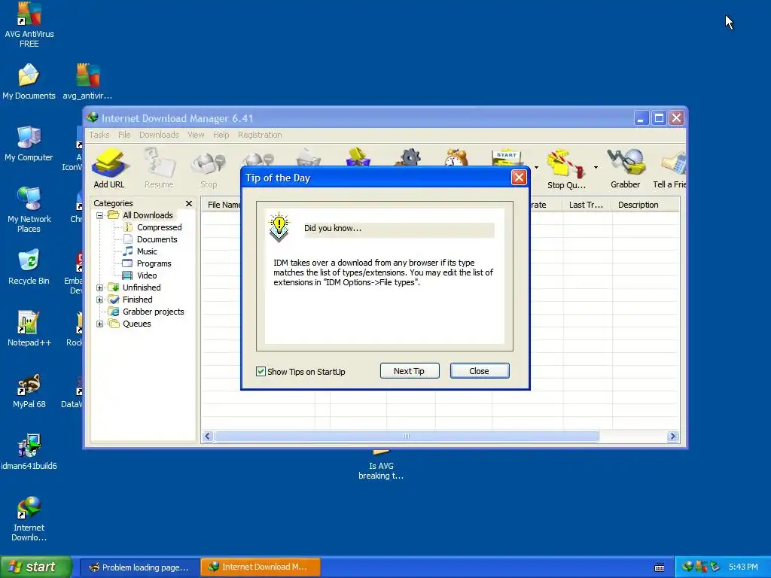Screen dimensions: 771x578
Task: Click the Last Tr... column header
Action: 587,205
